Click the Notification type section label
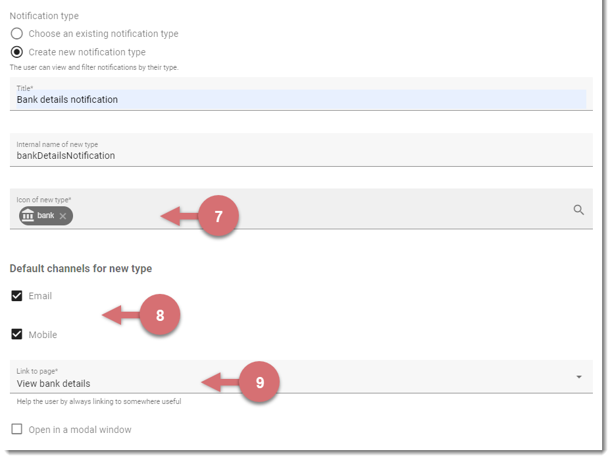 [44, 16]
